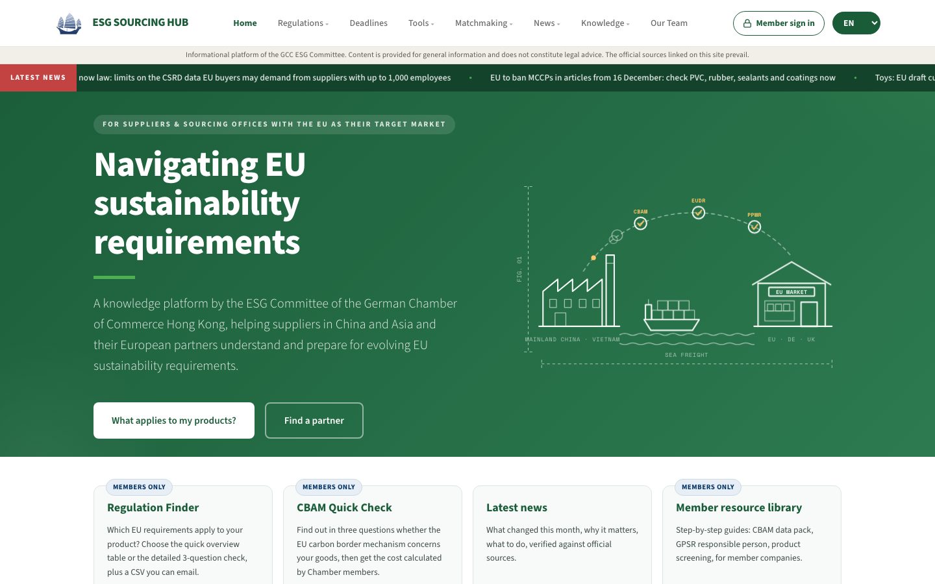Open the EN language selector
Image resolution: width=935 pixels, height=584 pixels.
[x=856, y=23]
